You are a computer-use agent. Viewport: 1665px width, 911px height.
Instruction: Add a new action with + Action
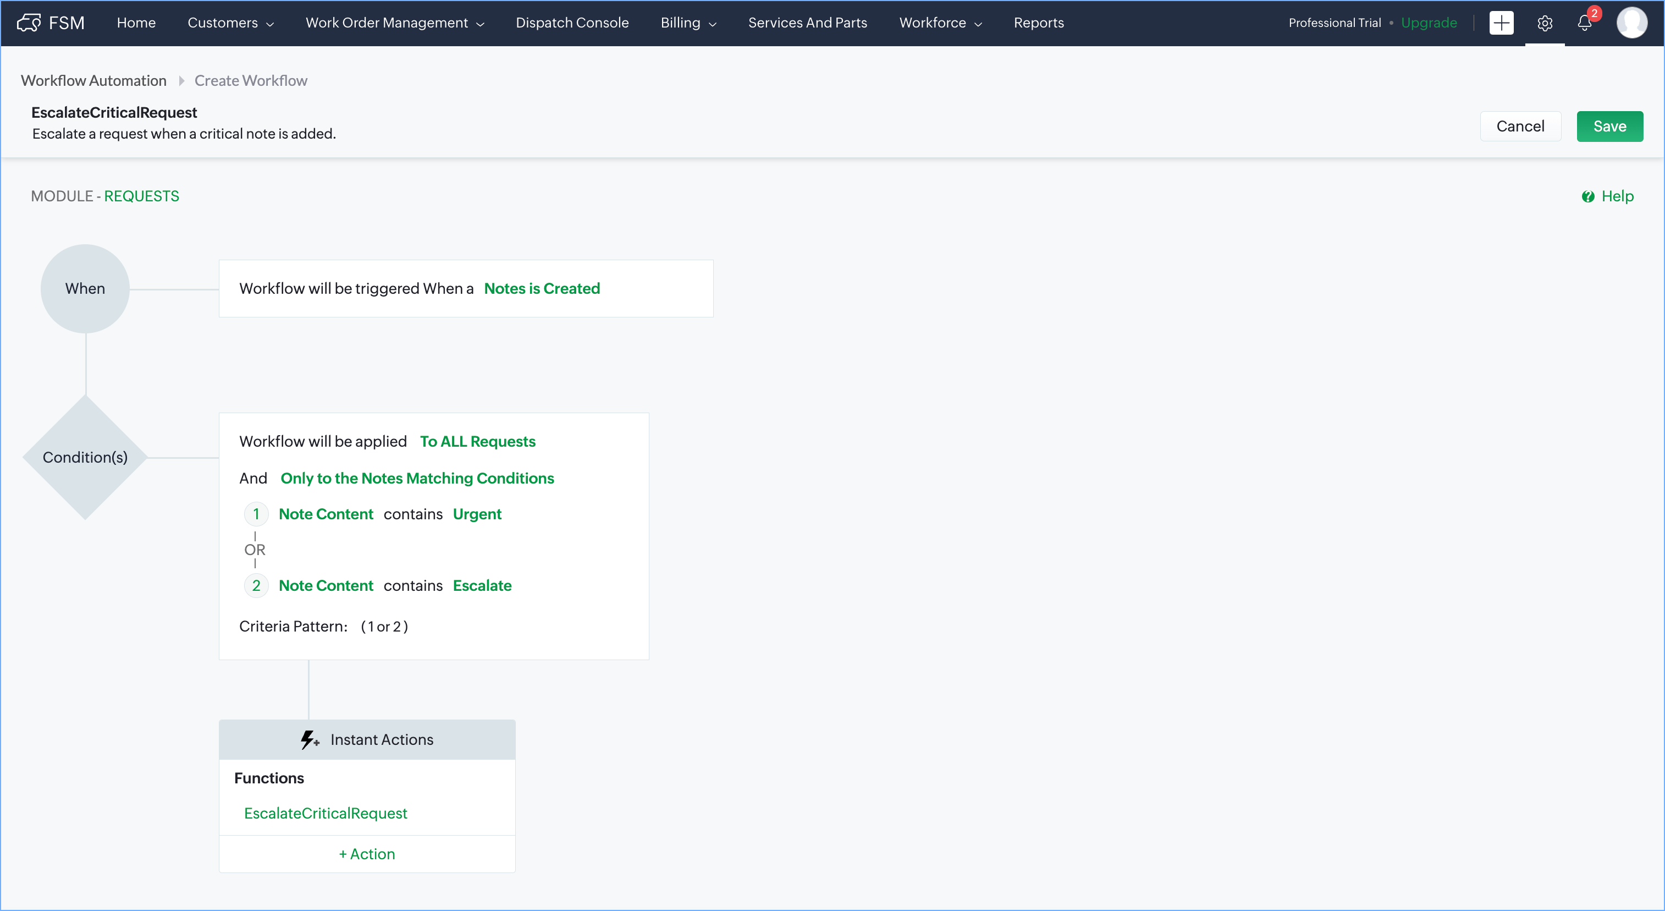(366, 854)
